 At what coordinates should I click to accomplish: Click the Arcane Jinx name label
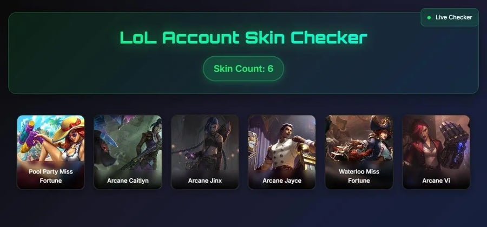click(x=205, y=181)
